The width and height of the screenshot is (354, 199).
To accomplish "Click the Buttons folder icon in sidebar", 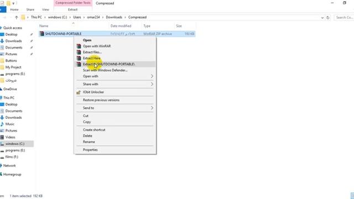I will 2,61.
